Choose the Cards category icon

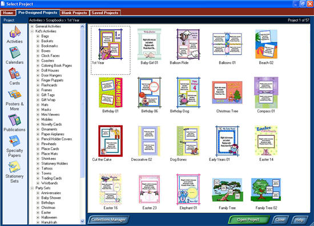(x=15, y=74)
